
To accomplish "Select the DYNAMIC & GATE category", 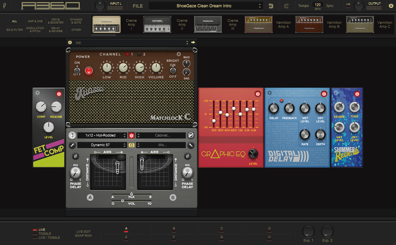I will point(76,21).
